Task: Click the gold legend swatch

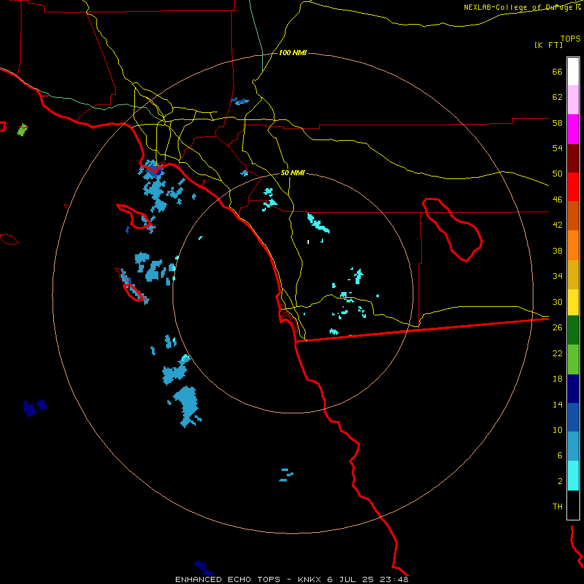Action: pyautogui.click(x=573, y=274)
